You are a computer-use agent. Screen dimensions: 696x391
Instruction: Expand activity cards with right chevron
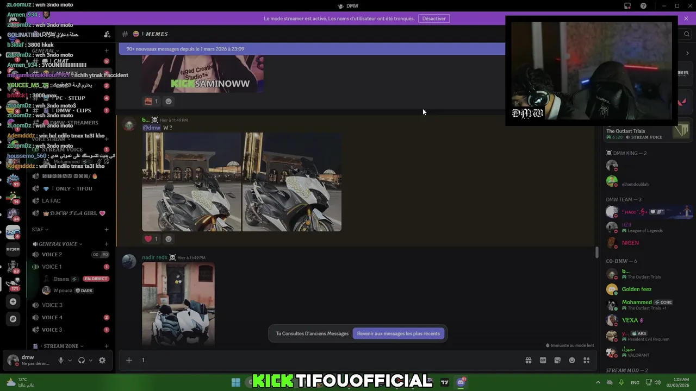[687, 53]
